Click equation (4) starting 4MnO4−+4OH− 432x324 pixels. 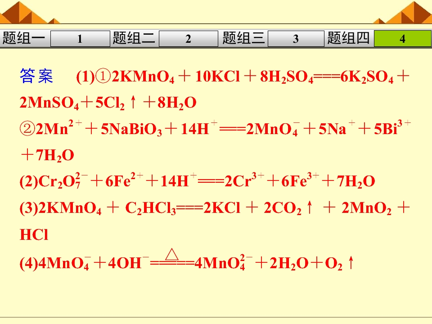tap(187, 261)
